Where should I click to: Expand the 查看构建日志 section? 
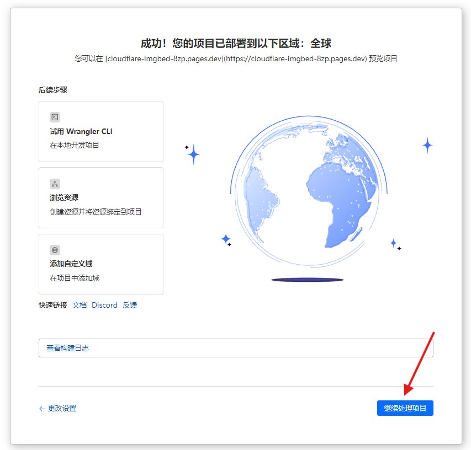pyautogui.click(x=235, y=348)
